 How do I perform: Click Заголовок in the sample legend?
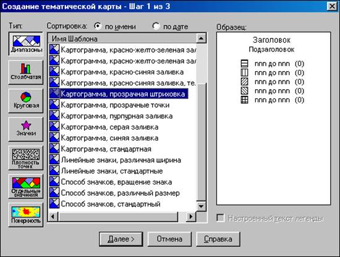tap(271, 40)
